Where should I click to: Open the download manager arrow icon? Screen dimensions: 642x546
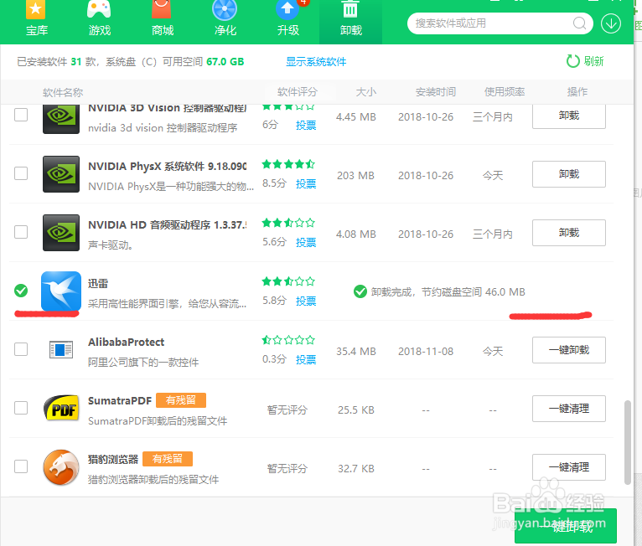click(x=610, y=23)
